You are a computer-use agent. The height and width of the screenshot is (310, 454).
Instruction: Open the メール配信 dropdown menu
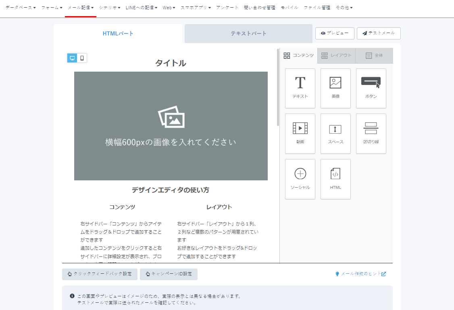click(x=80, y=7)
